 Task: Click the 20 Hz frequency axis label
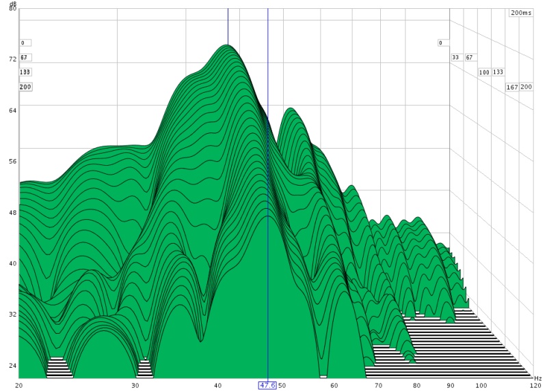tap(19, 386)
